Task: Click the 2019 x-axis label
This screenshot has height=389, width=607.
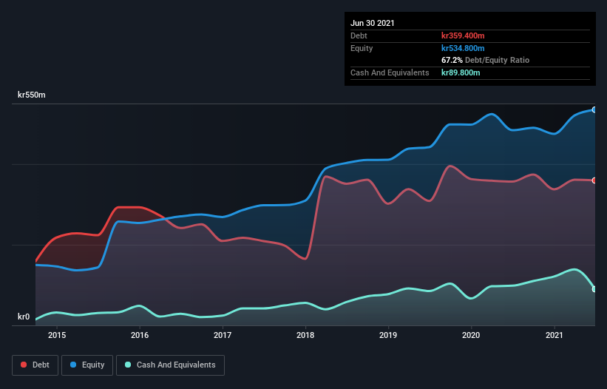Action: [388, 335]
